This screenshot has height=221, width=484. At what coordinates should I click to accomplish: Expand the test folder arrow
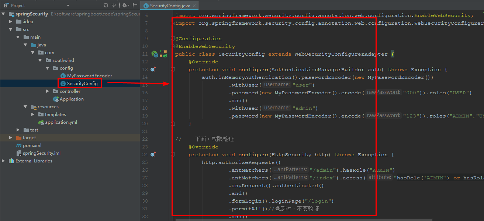click(18, 130)
